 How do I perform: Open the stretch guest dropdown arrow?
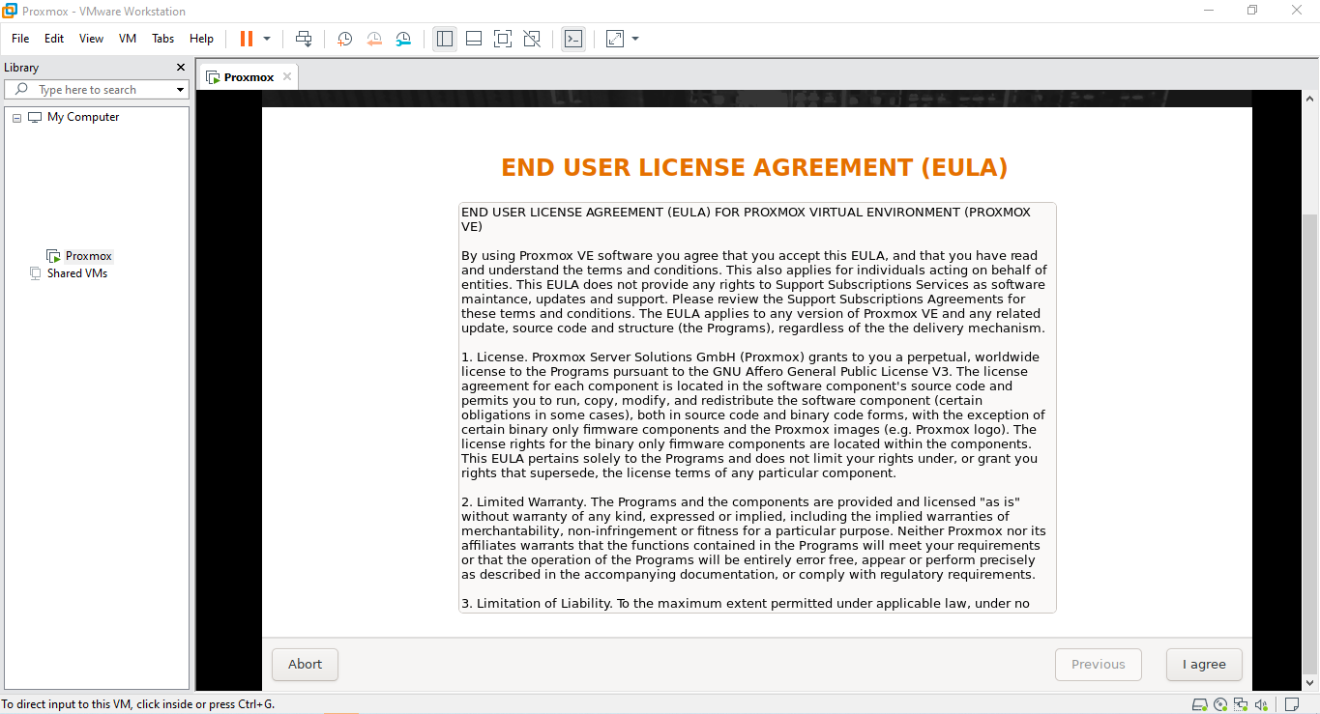635,39
